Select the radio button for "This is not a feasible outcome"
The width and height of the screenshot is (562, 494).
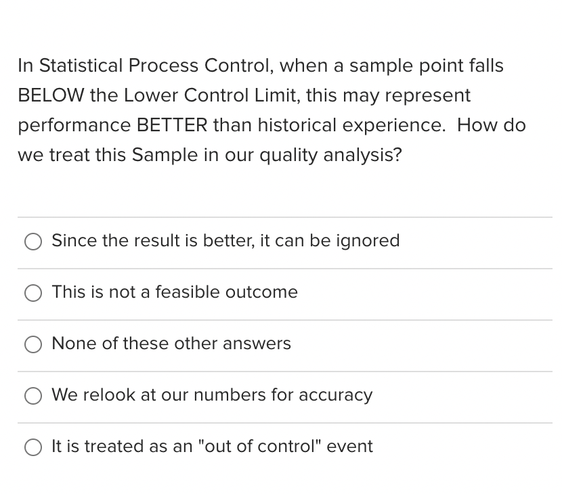[33, 293]
